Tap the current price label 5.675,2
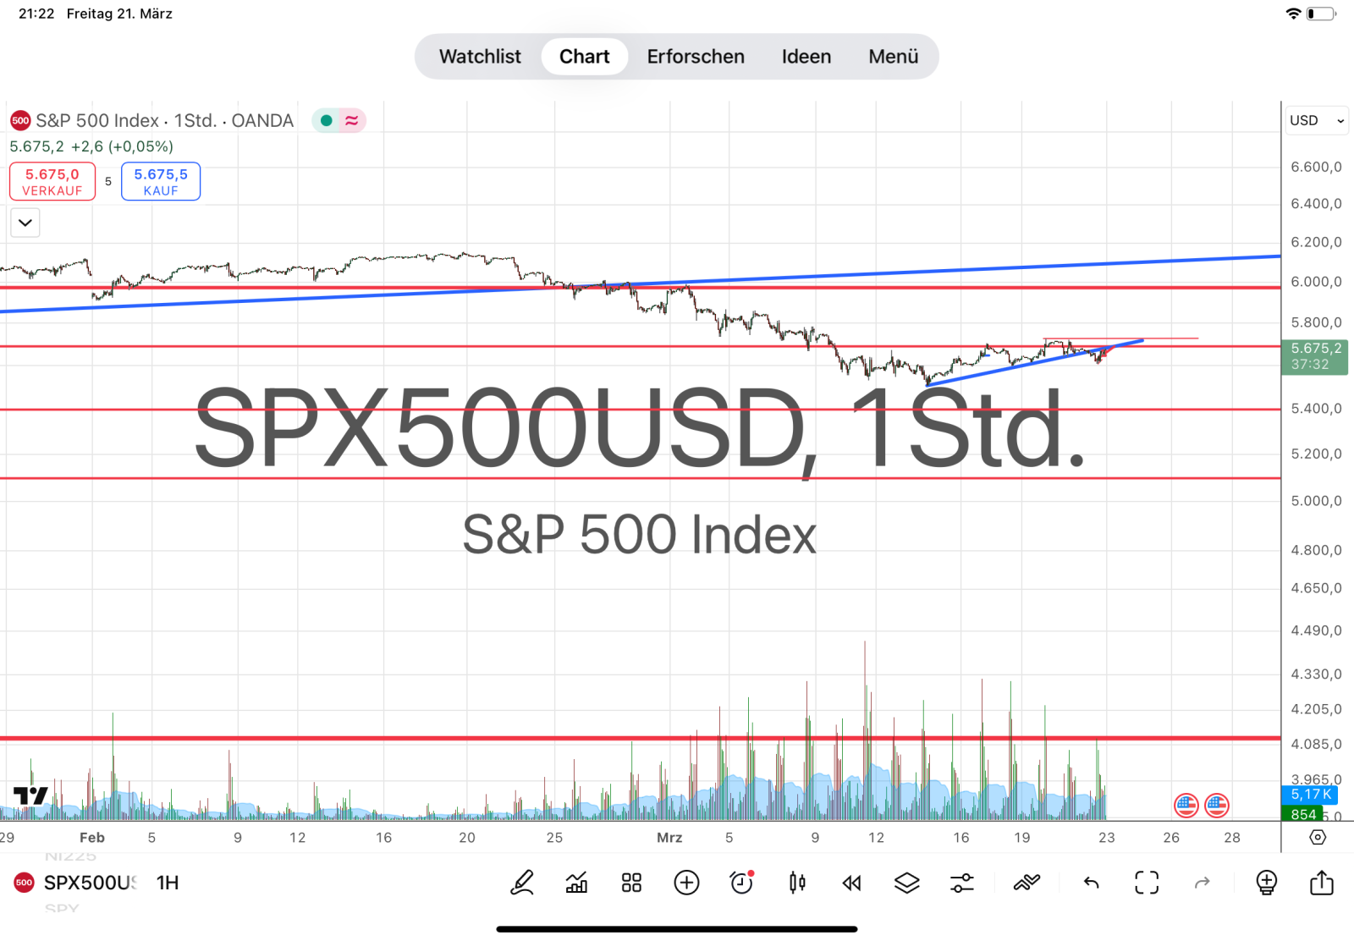Viewport: 1354px width, 941px height. [1315, 356]
